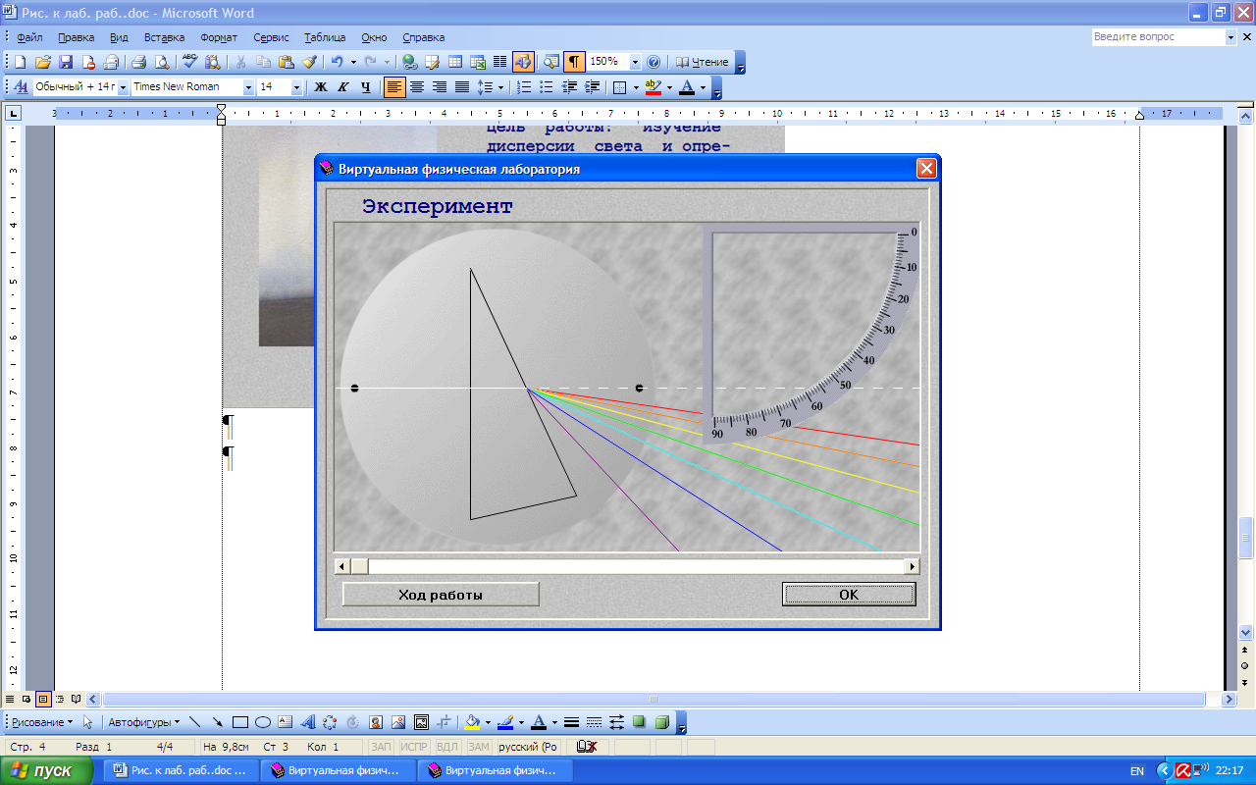Image resolution: width=1256 pixels, height=785 pixels.
Task: Insert clip art from Drawing toolbar
Action: pos(375,722)
